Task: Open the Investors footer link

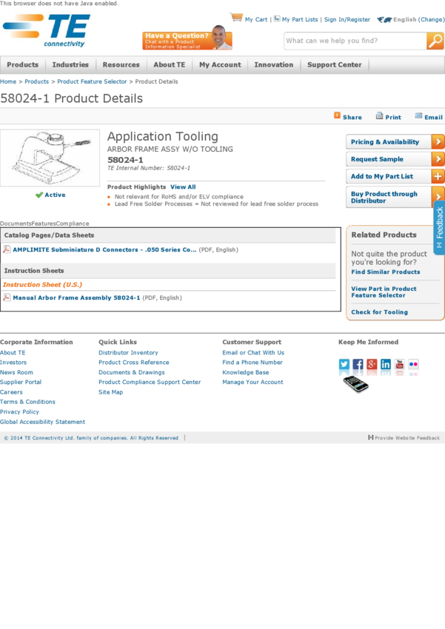Action: pos(13,363)
